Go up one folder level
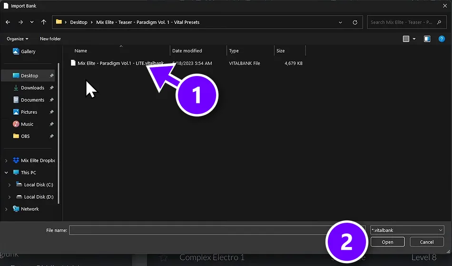 pos(43,22)
